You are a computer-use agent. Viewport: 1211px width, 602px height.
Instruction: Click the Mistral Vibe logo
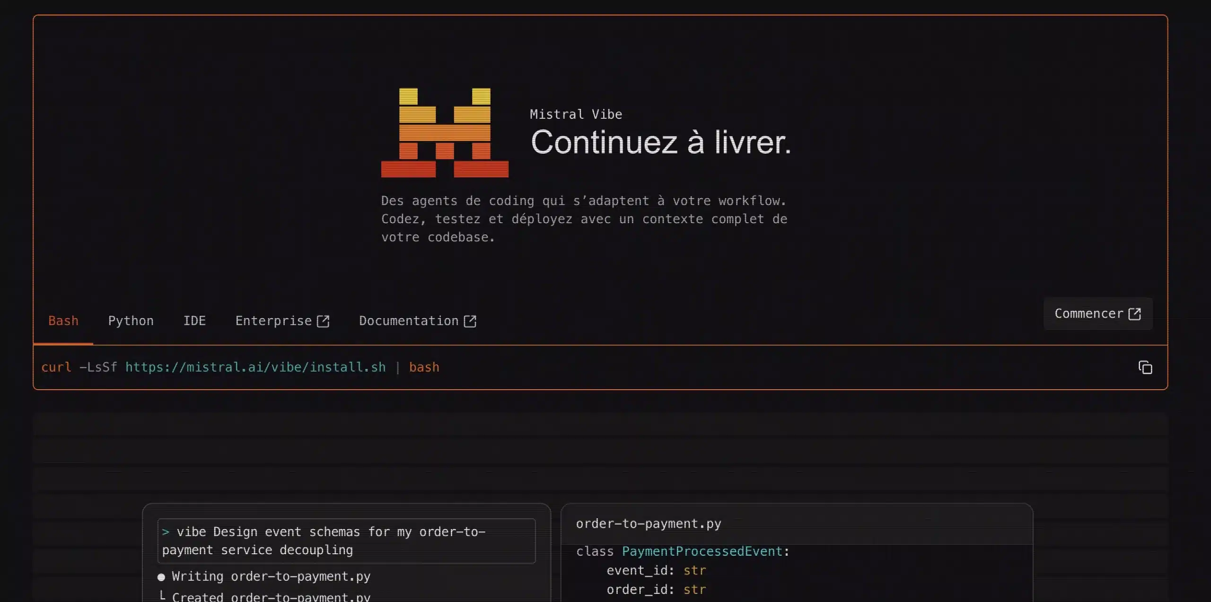click(x=444, y=132)
